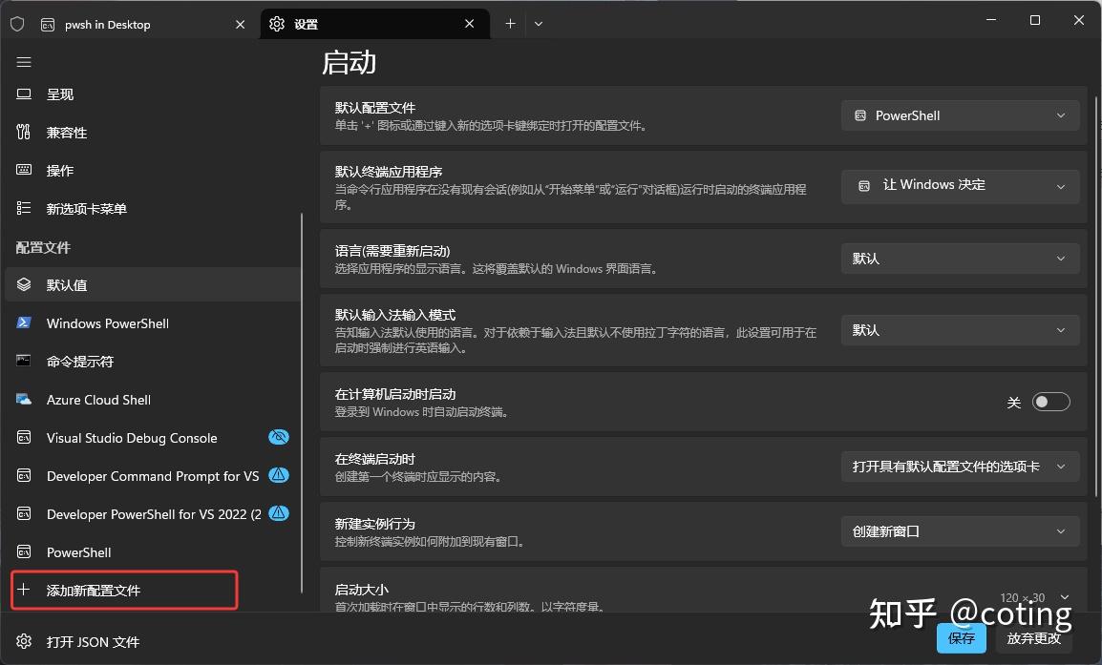Click the Developer Command Prompt terminal icon
1102x665 pixels.
click(x=24, y=475)
